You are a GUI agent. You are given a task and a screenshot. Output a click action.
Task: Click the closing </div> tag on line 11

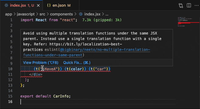[x=36, y=74]
